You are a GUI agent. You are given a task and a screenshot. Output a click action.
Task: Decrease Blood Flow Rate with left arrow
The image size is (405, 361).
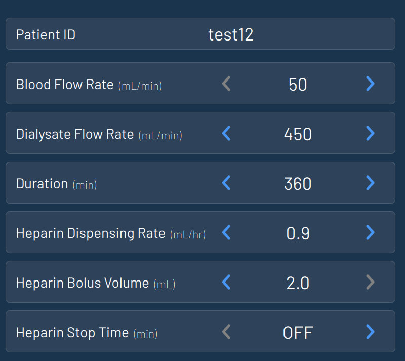click(226, 84)
